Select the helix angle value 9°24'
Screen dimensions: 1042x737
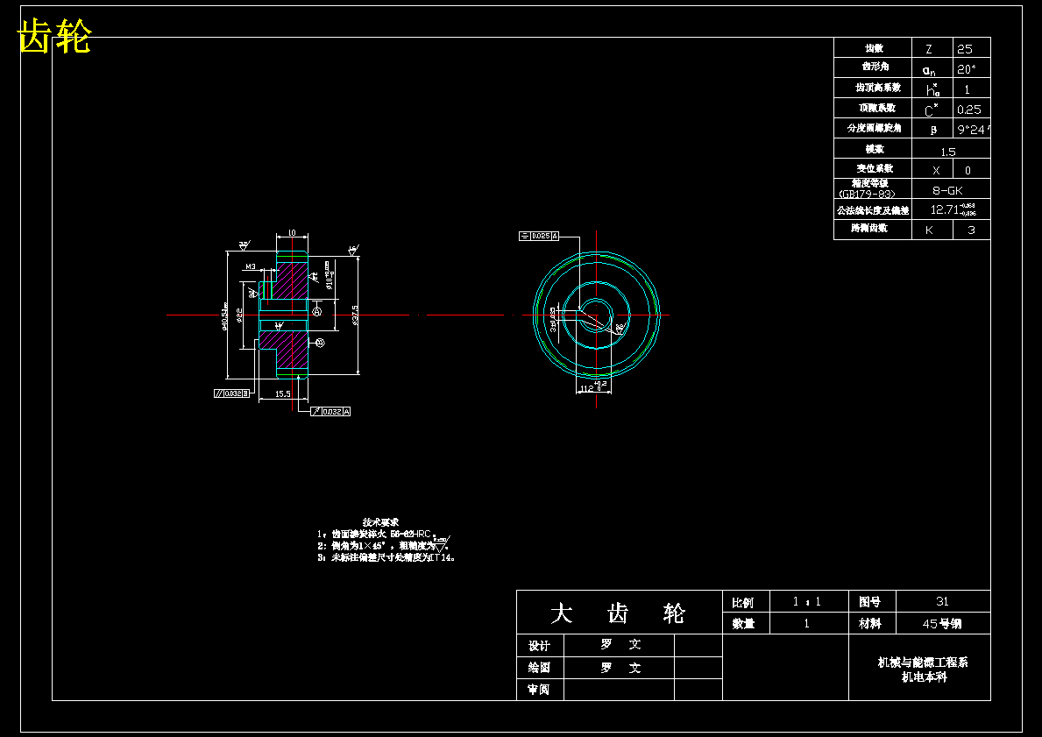coord(974,130)
